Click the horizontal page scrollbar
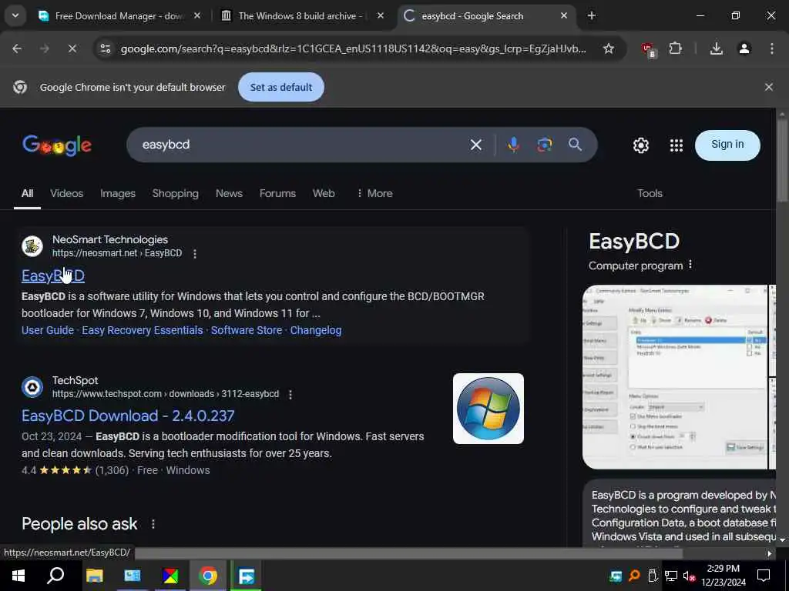 (x=408, y=553)
